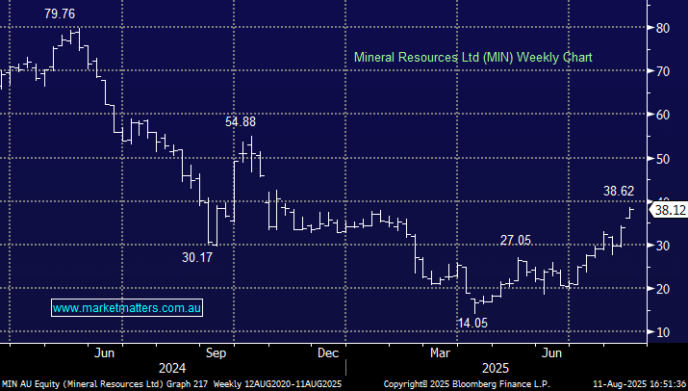Click the Weekly 12AUG2020-11AUG2025 date range text
The width and height of the screenshot is (688, 391).
277,384
